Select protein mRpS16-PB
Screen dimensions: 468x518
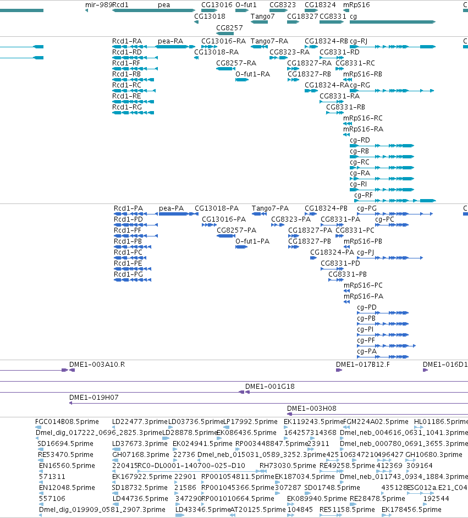[362, 241]
